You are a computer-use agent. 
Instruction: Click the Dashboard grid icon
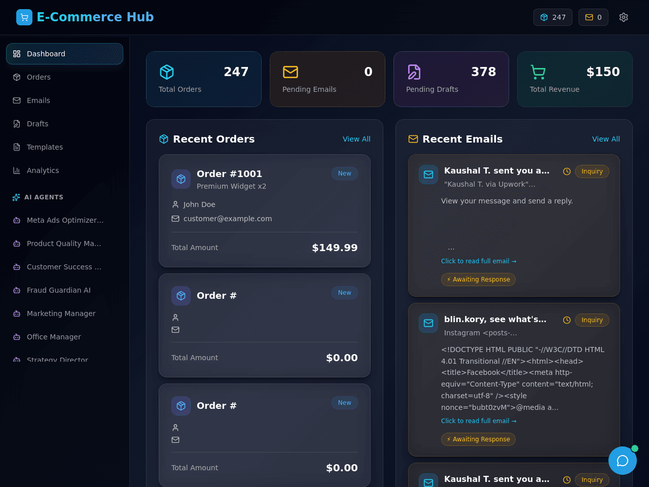coord(17,54)
